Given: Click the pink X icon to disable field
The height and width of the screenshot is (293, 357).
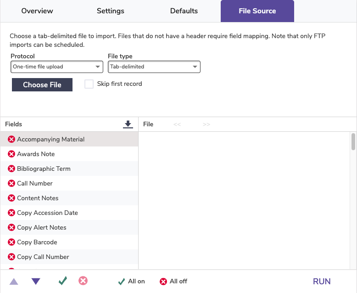Looking at the screenshot, I should (x=83, y=281).
